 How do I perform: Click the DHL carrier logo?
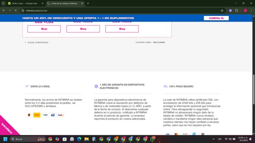coord(37,115)
